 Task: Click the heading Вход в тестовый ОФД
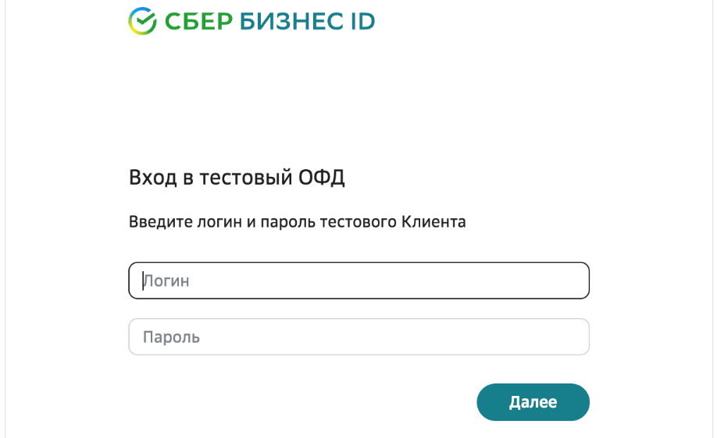pos(237,178)
